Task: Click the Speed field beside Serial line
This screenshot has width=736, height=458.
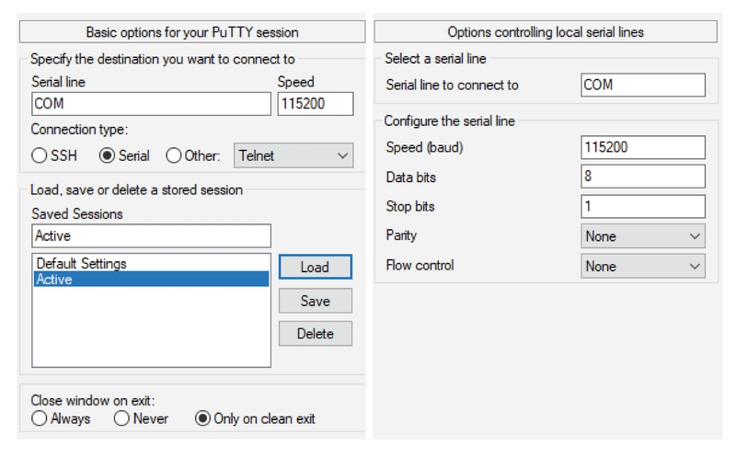Action: click(x=315, y=104)
